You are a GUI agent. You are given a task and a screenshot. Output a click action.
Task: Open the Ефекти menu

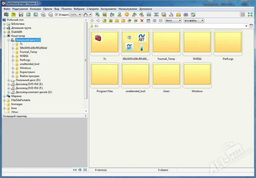pyautogui.click(x=48, y=9)
